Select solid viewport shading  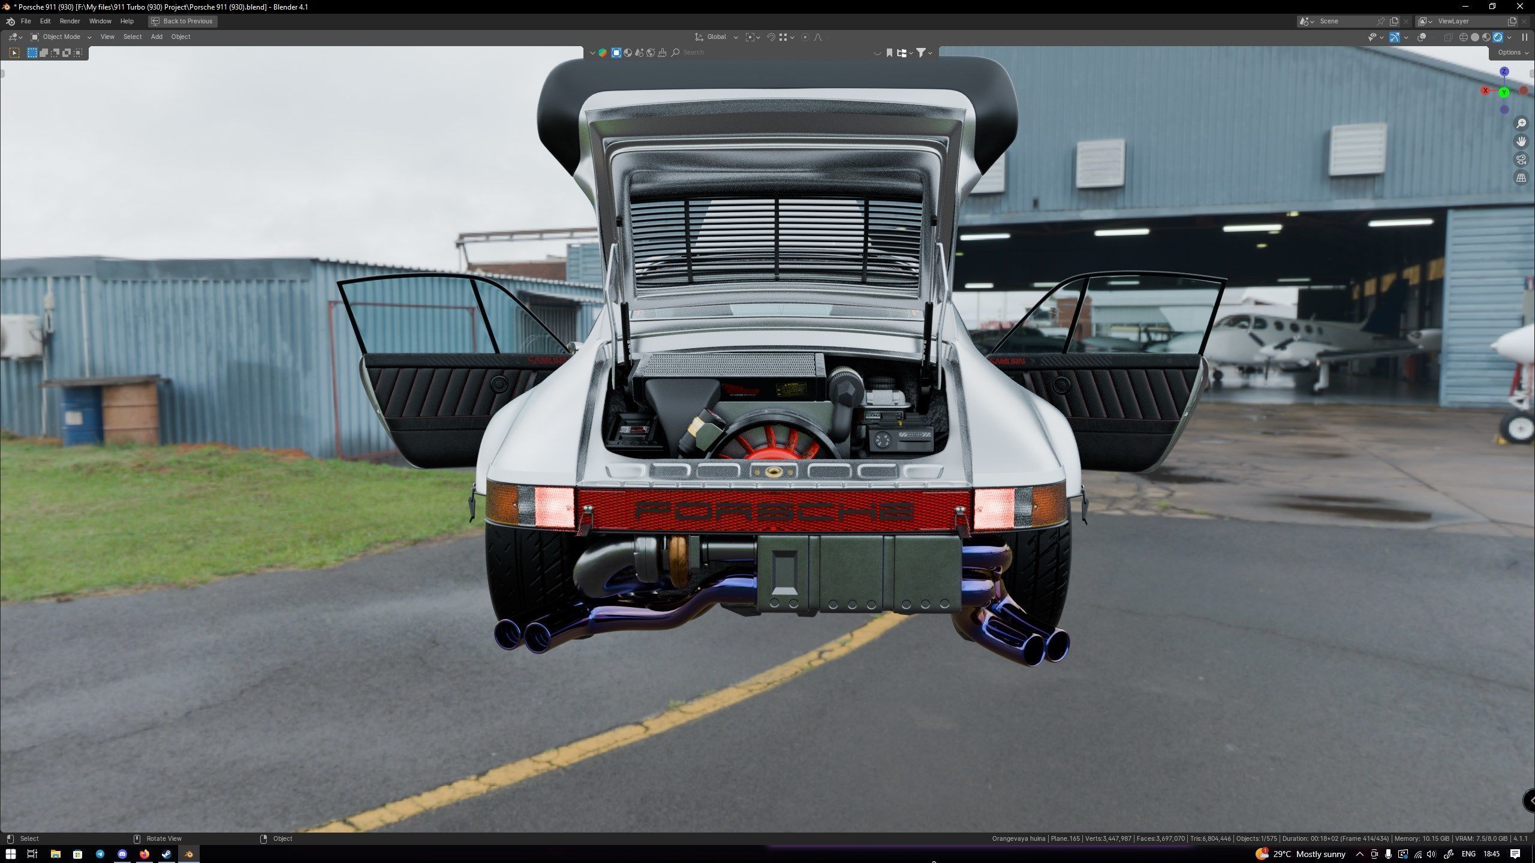click(1475, 37)
